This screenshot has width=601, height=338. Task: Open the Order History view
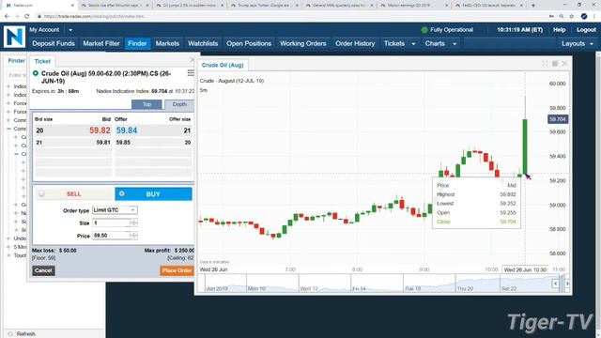coord(355,44)
